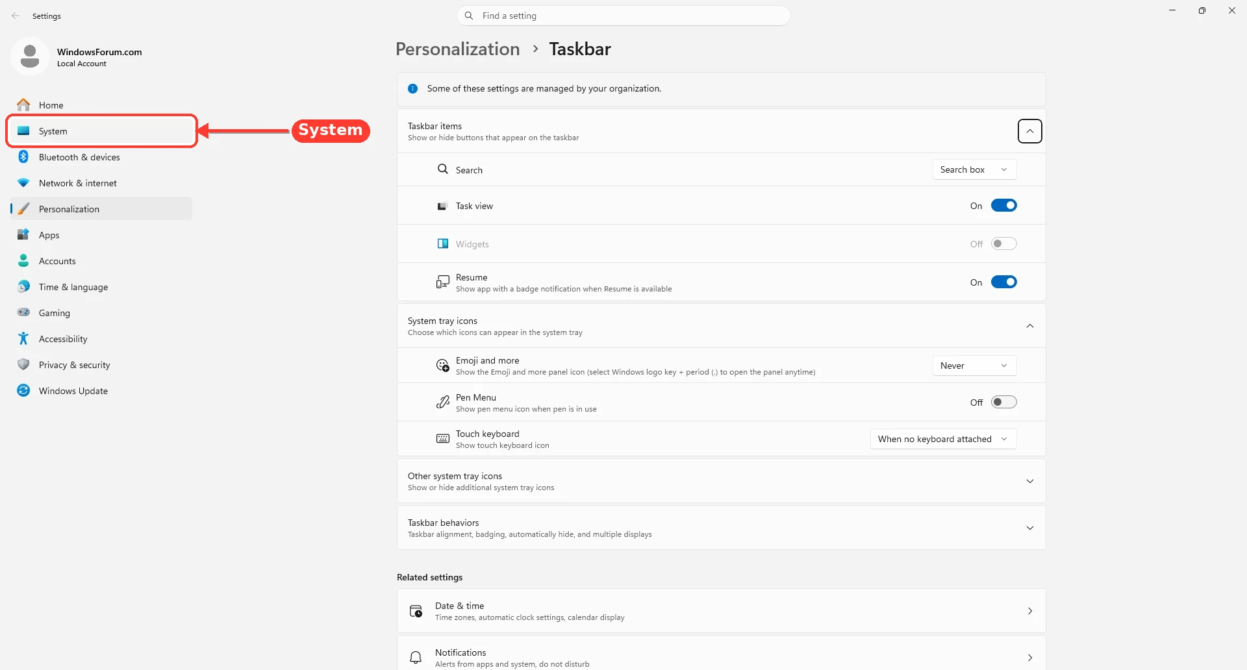The width and height of the screenshot is (1247, 670).
Task: Click the Personalization paintbrush icon
Action: click(23, 208)
